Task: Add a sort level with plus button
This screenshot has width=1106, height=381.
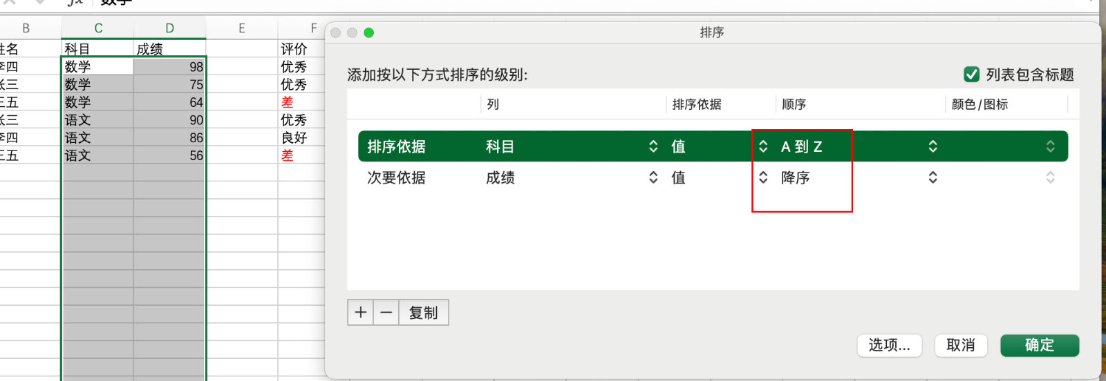Action: [360, 313]
